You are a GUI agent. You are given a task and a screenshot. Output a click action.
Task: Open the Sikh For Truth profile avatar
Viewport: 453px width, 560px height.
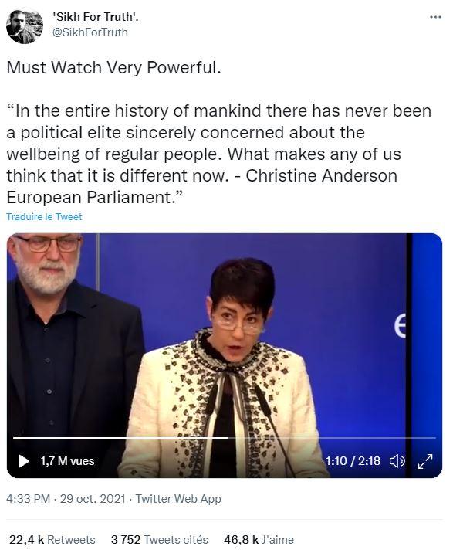[25, 27]
